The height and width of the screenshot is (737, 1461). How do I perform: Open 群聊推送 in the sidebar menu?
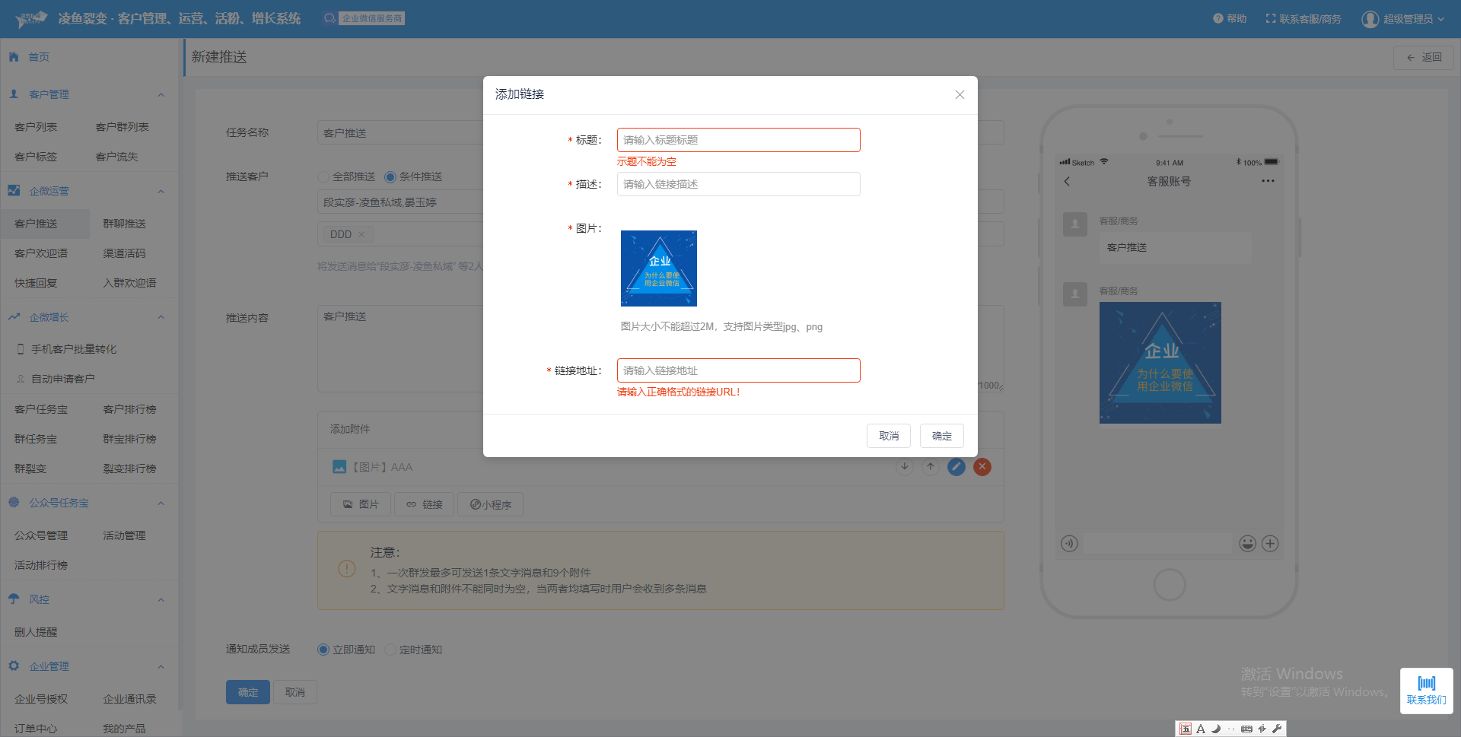[124, 224]
